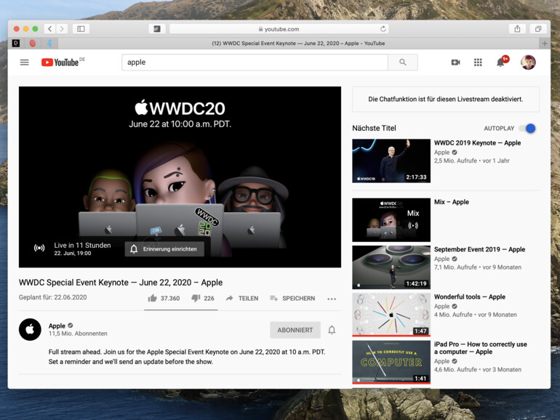Open a new Safari tab with plus
Viewport: 560px width, 420px height.
click(545, 44)
